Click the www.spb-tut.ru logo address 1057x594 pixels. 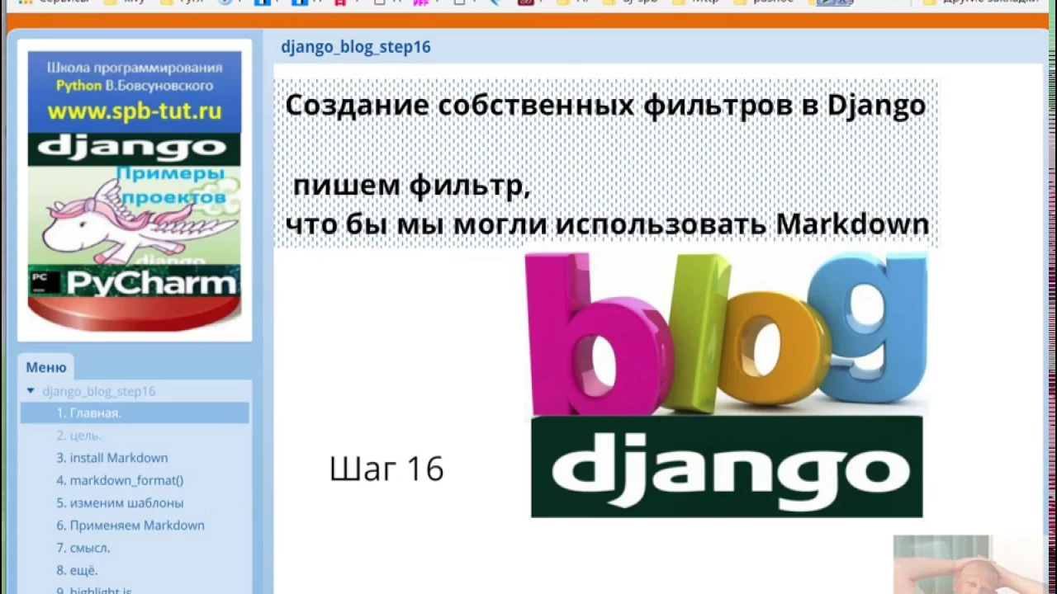click(135, 111)
